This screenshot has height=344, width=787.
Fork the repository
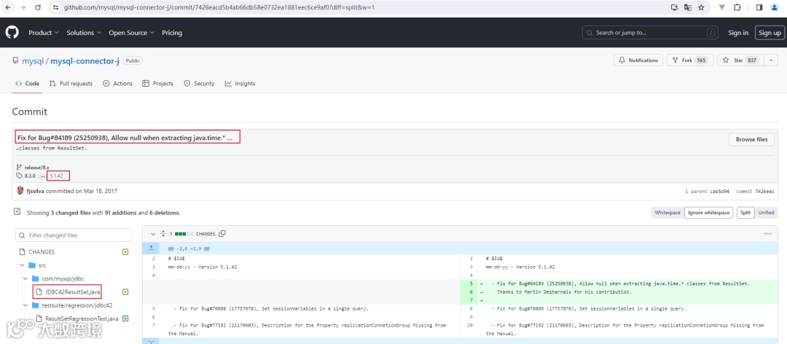(x=689, y=60)
